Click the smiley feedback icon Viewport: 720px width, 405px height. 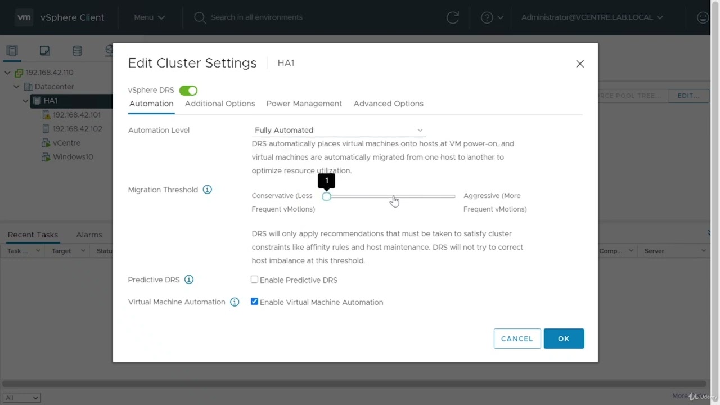pos(703,17)
